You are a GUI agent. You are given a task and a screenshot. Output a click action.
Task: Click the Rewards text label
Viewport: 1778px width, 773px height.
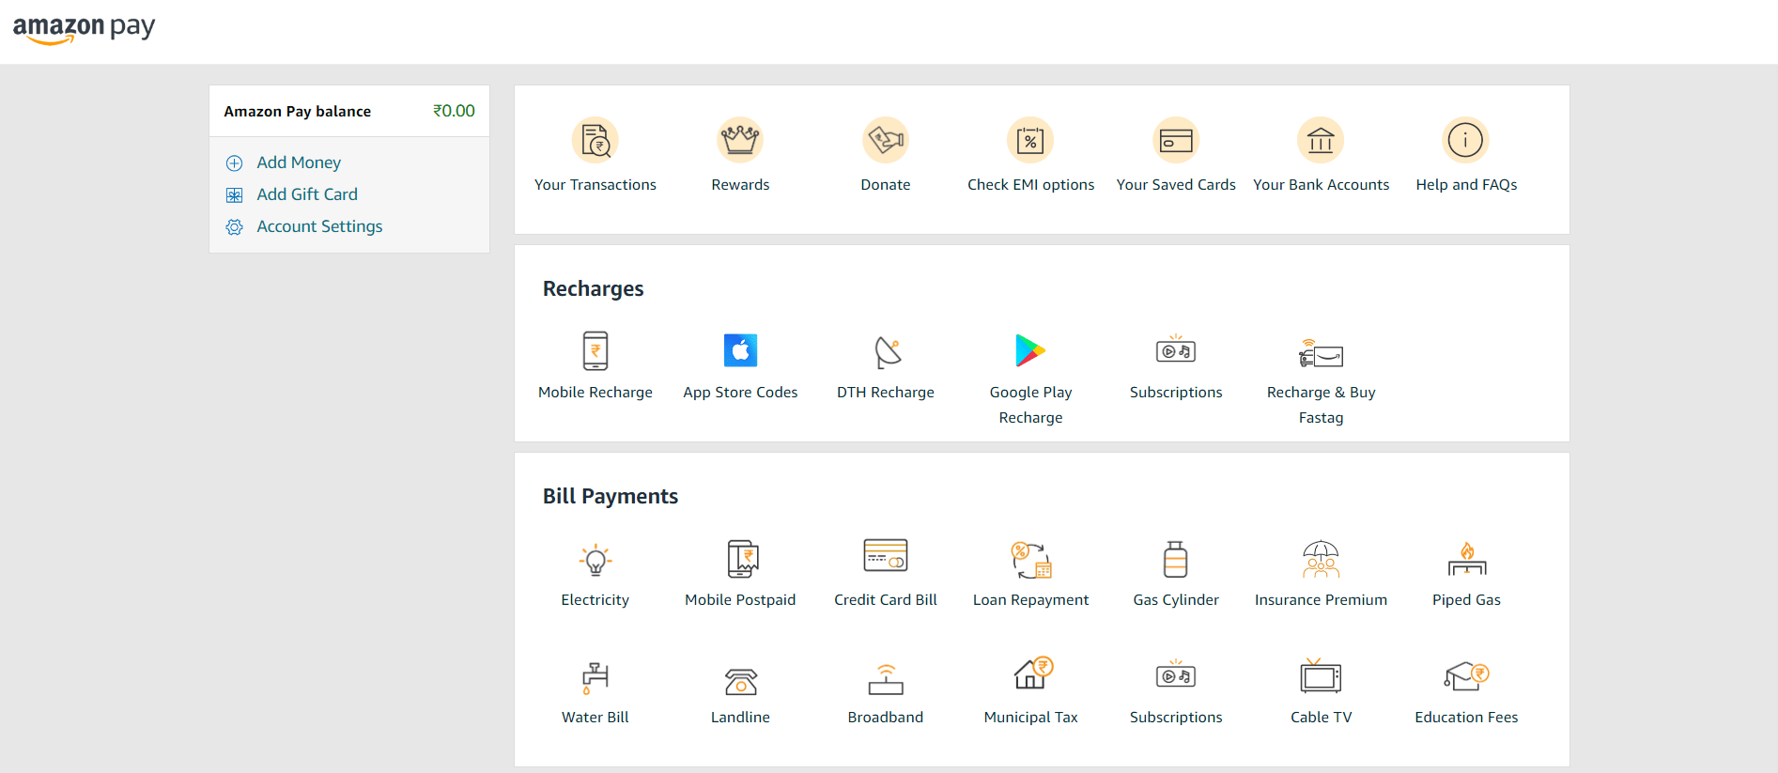point(740,185)
